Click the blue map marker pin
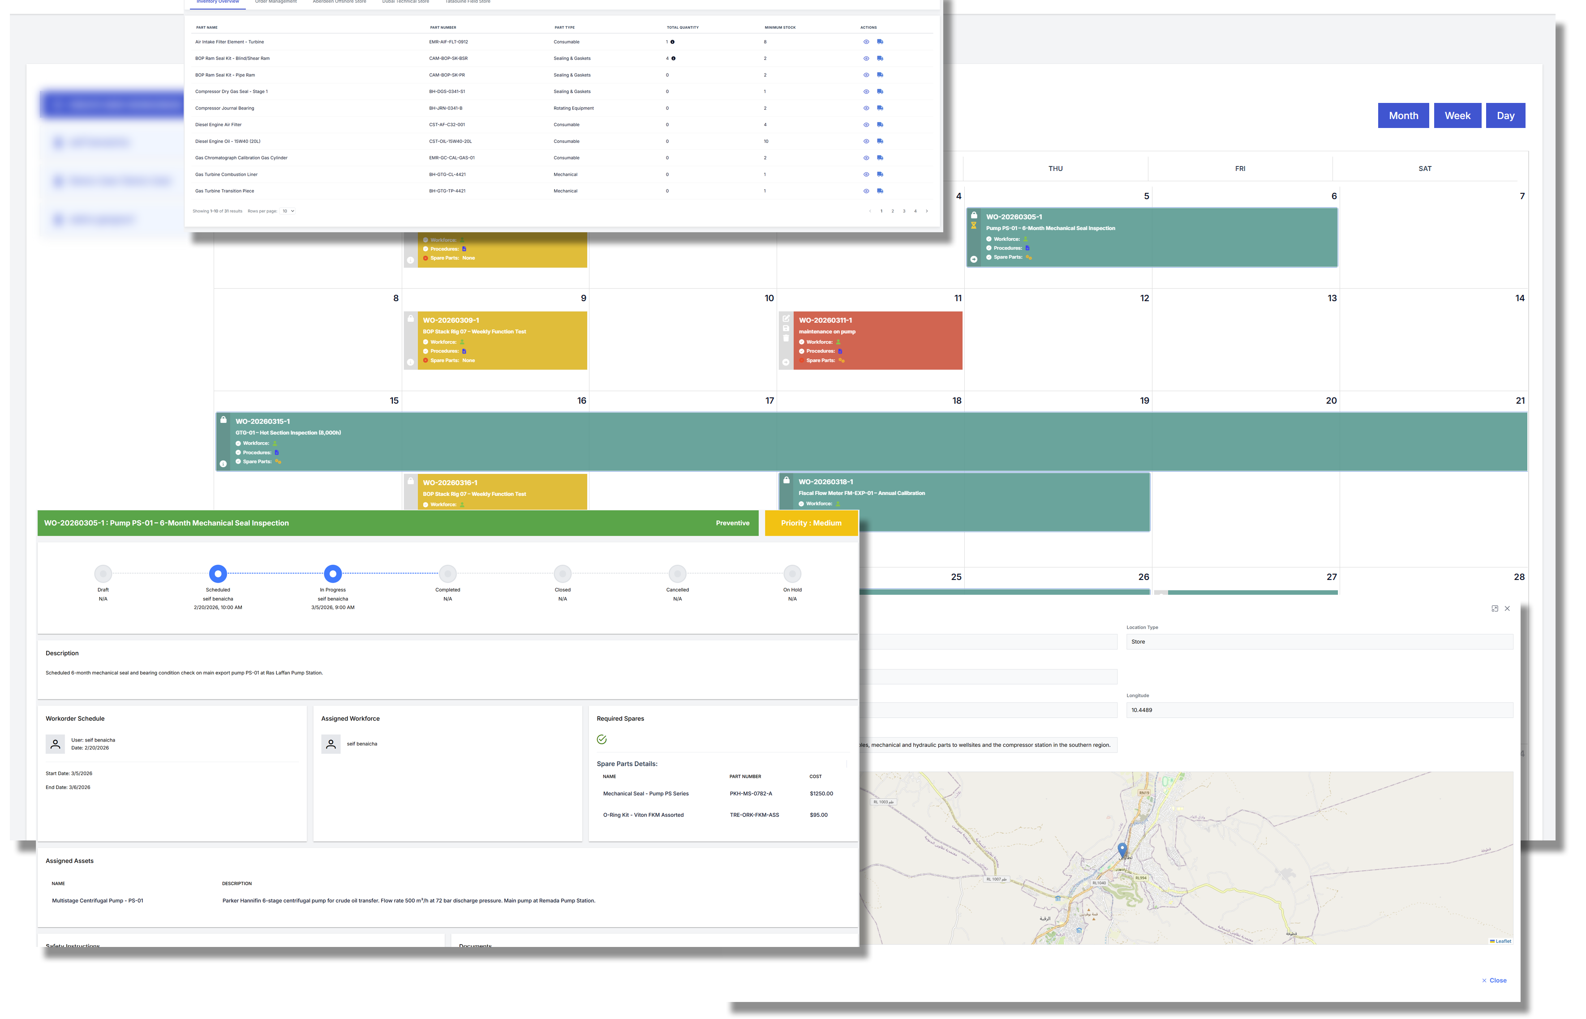The height and width of the screenshot is (1019, 1586). coord(1122,849)
